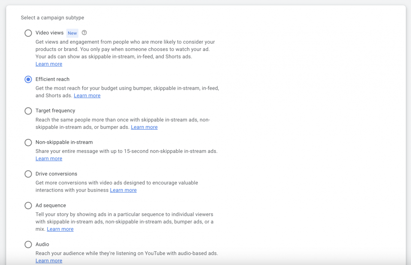Click the Ad sequence label text
The height and width of the screenshot is (265, 411).
[51, 205]
